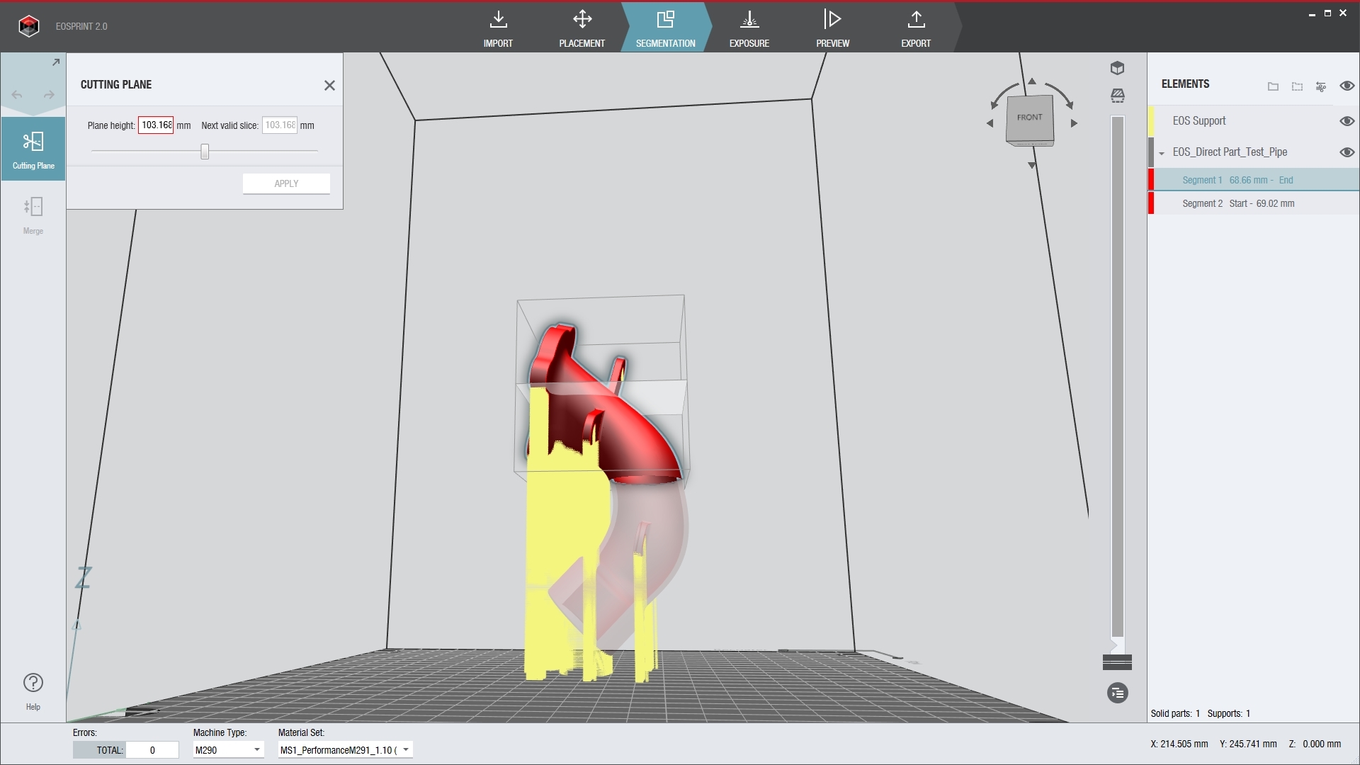Image resolution: width=1360 pixels, height=765 pixels.
Task: Go to the Exposure step tab
Action: 749,27
